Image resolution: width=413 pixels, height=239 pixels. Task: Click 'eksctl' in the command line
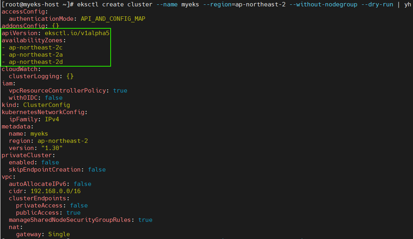tap(88, 4)
